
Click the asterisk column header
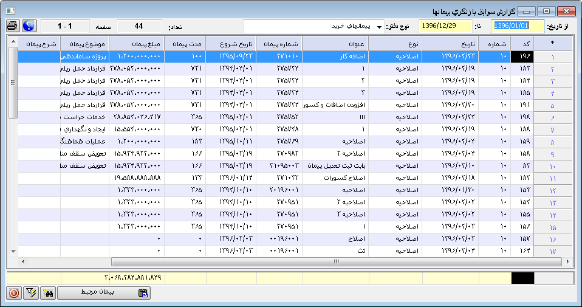pos(553,44)
